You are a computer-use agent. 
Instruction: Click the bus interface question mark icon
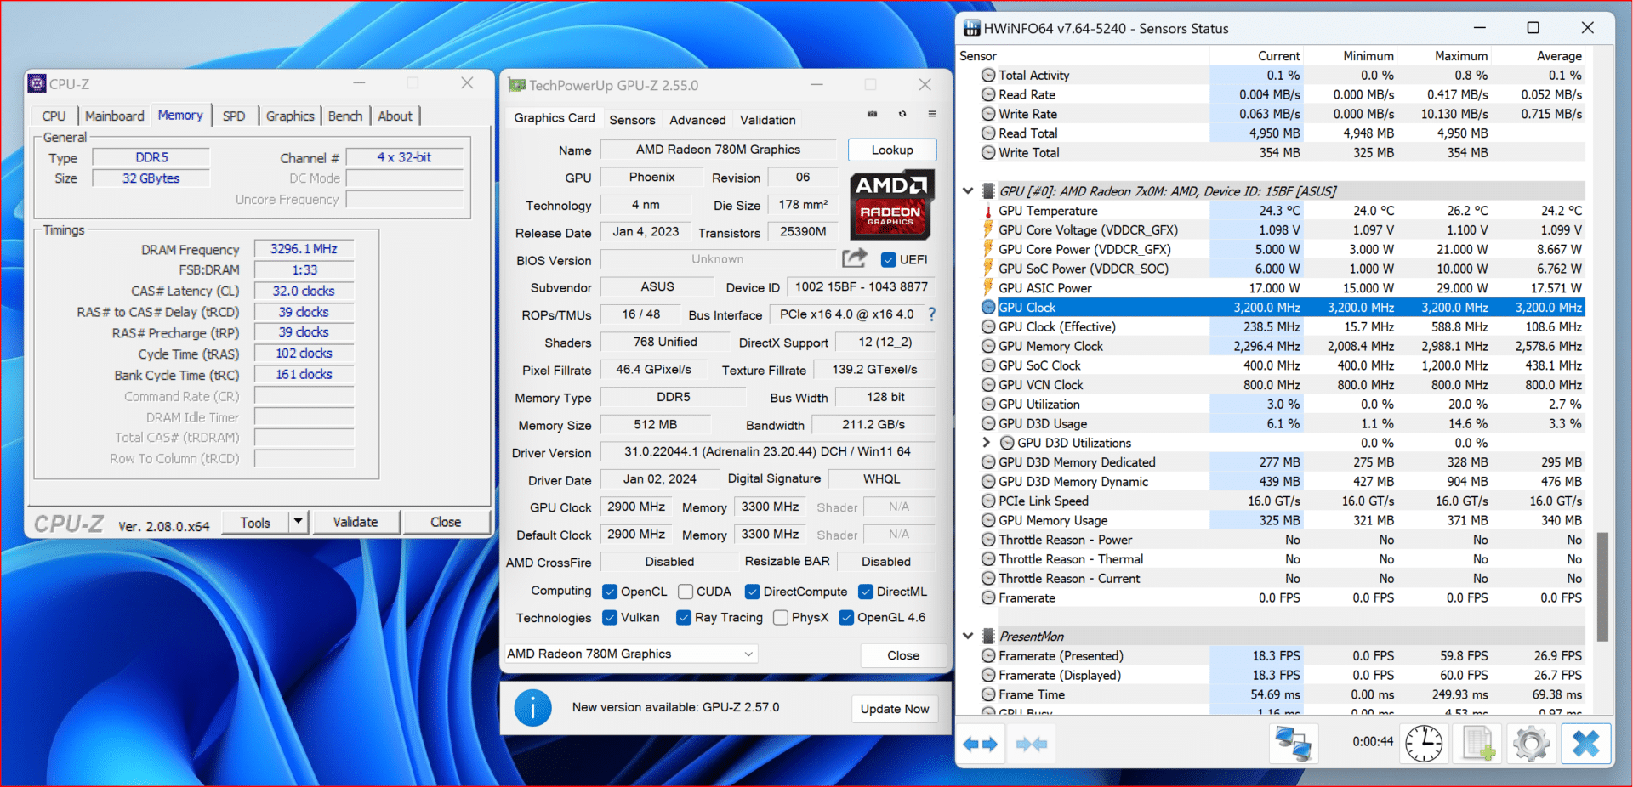931,314
